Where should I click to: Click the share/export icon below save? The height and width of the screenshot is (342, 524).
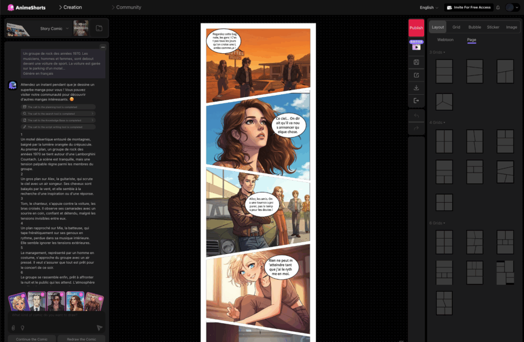click(416, 75)
